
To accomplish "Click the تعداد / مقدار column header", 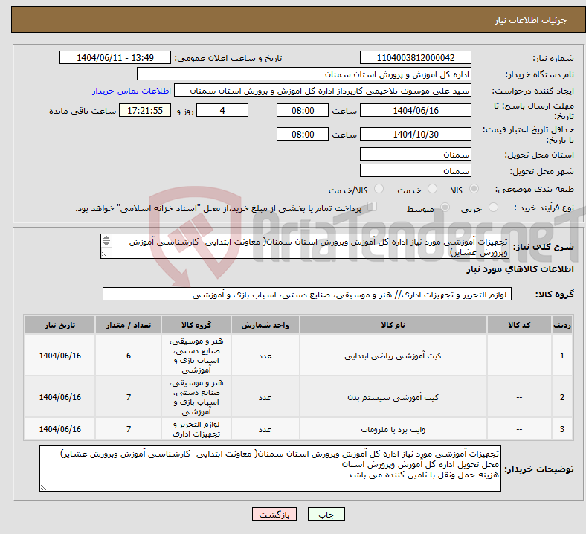I will point(128,325).
